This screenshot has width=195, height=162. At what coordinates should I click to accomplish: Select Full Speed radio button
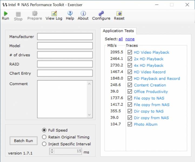(44, 130)
